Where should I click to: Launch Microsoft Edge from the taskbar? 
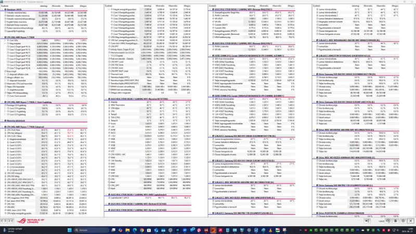pos(135,230)
